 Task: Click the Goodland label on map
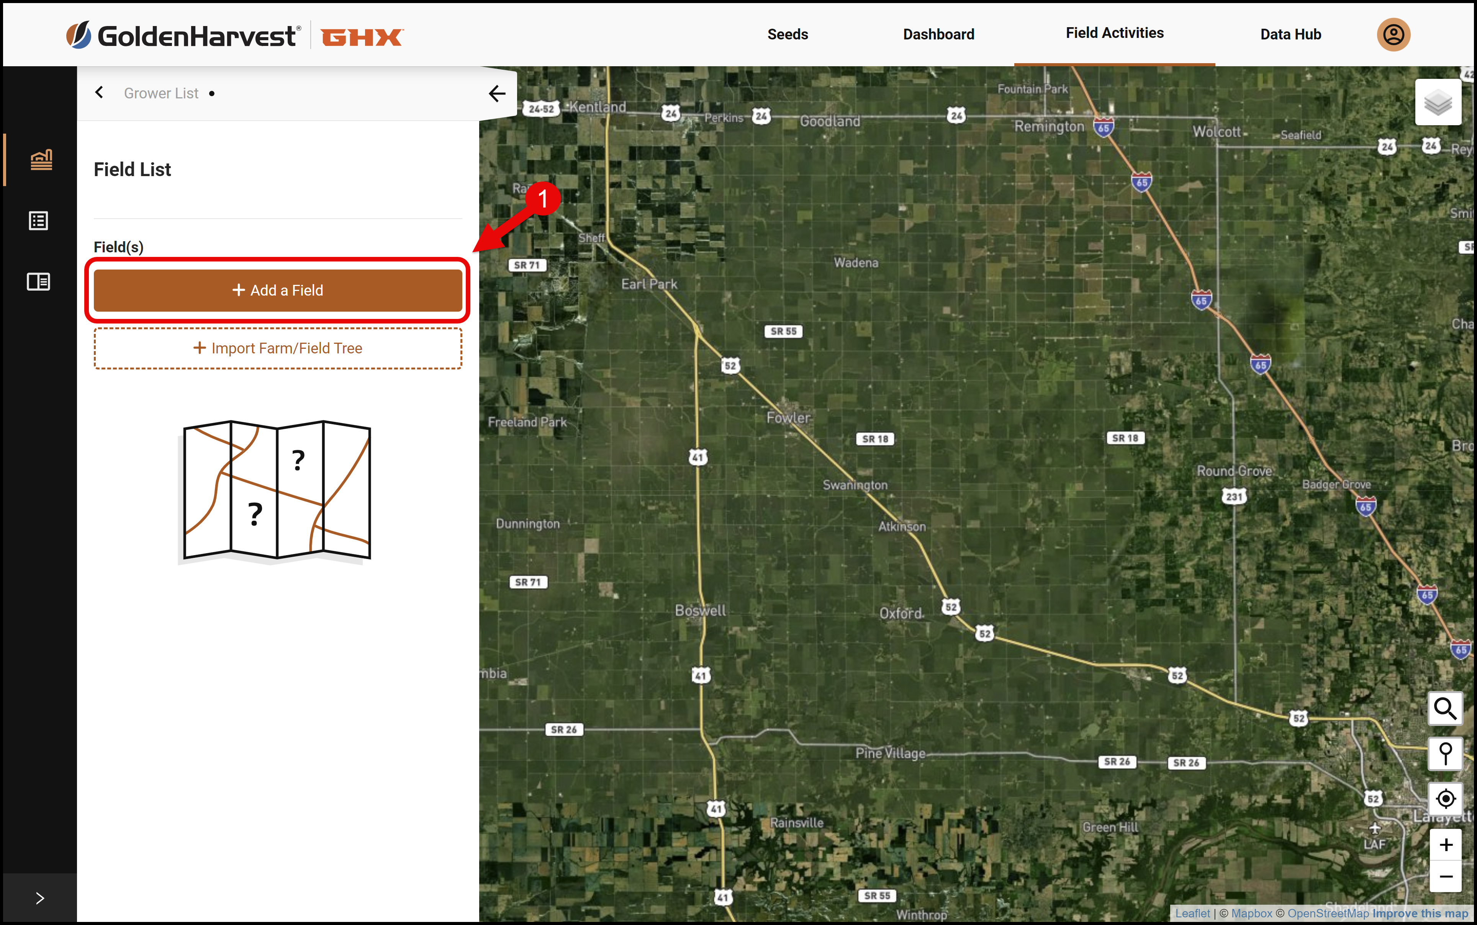tap(829, 121)
